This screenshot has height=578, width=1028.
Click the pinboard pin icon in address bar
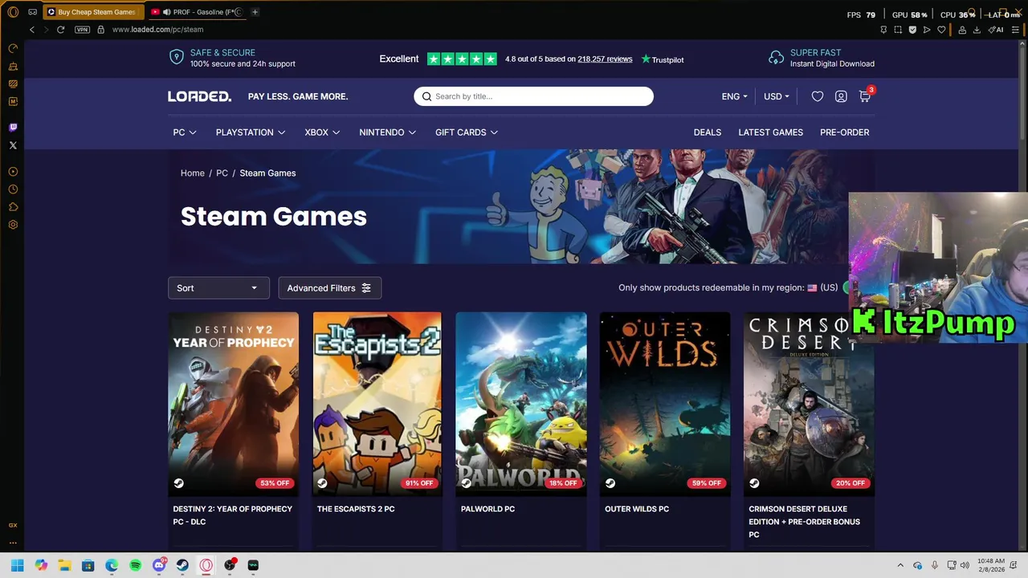(x=883, y=30)
